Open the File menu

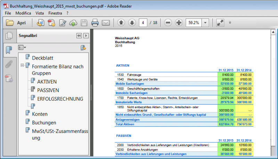click(x=8, y=13)
